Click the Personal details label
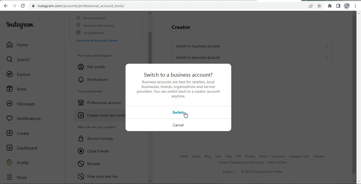Viewport: 361px width, 184px height. [94, 18]
